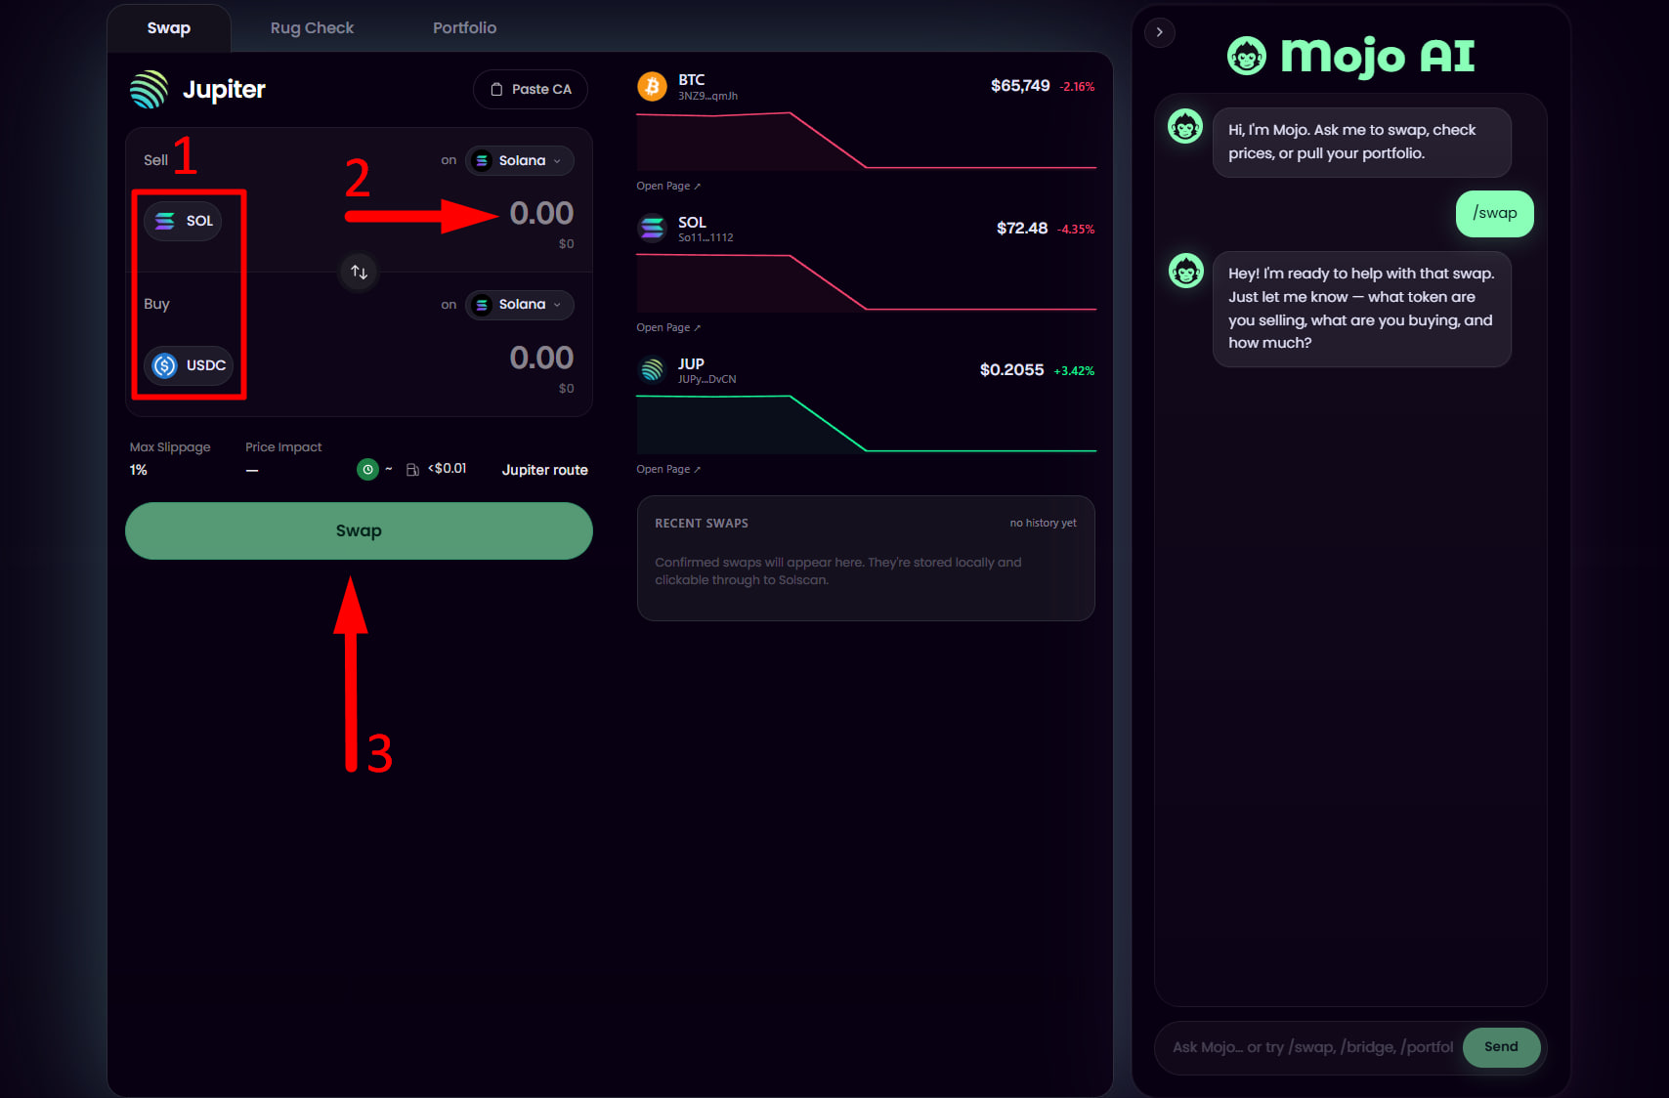
Task: Click the $65,749 BTC price
Action: pos(1020,86)
